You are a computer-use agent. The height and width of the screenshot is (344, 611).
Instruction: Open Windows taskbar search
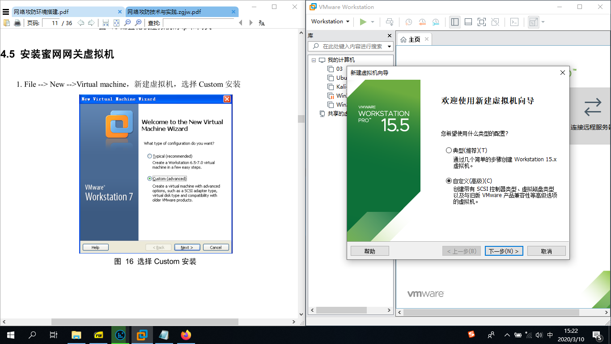click(32, 335)
